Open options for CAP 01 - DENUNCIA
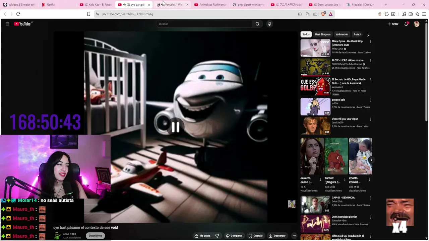The width and height of the screenshot is (429, 241). click(x=371, y=198)
